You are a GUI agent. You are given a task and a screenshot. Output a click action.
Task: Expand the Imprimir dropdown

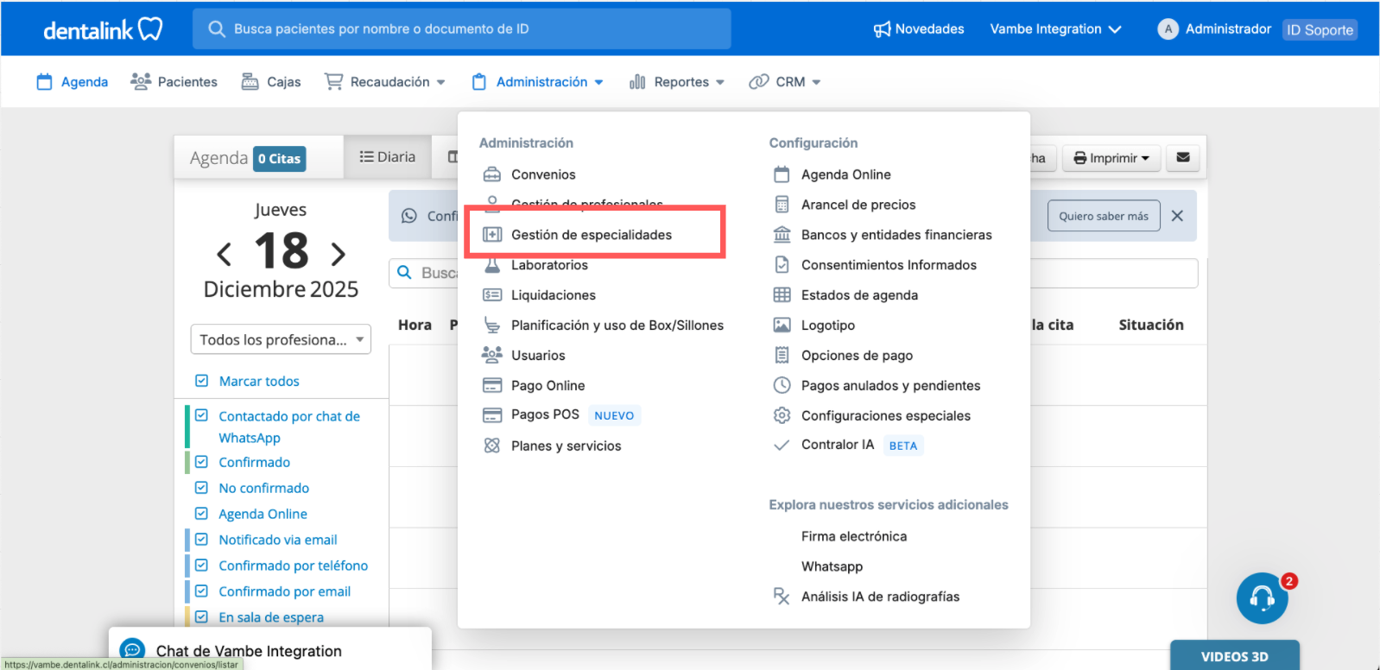[x=1111, y=158]
